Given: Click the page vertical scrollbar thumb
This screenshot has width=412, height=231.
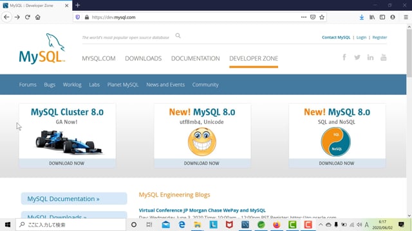Looking at the screenshot, I should click(x=409, y=53).
